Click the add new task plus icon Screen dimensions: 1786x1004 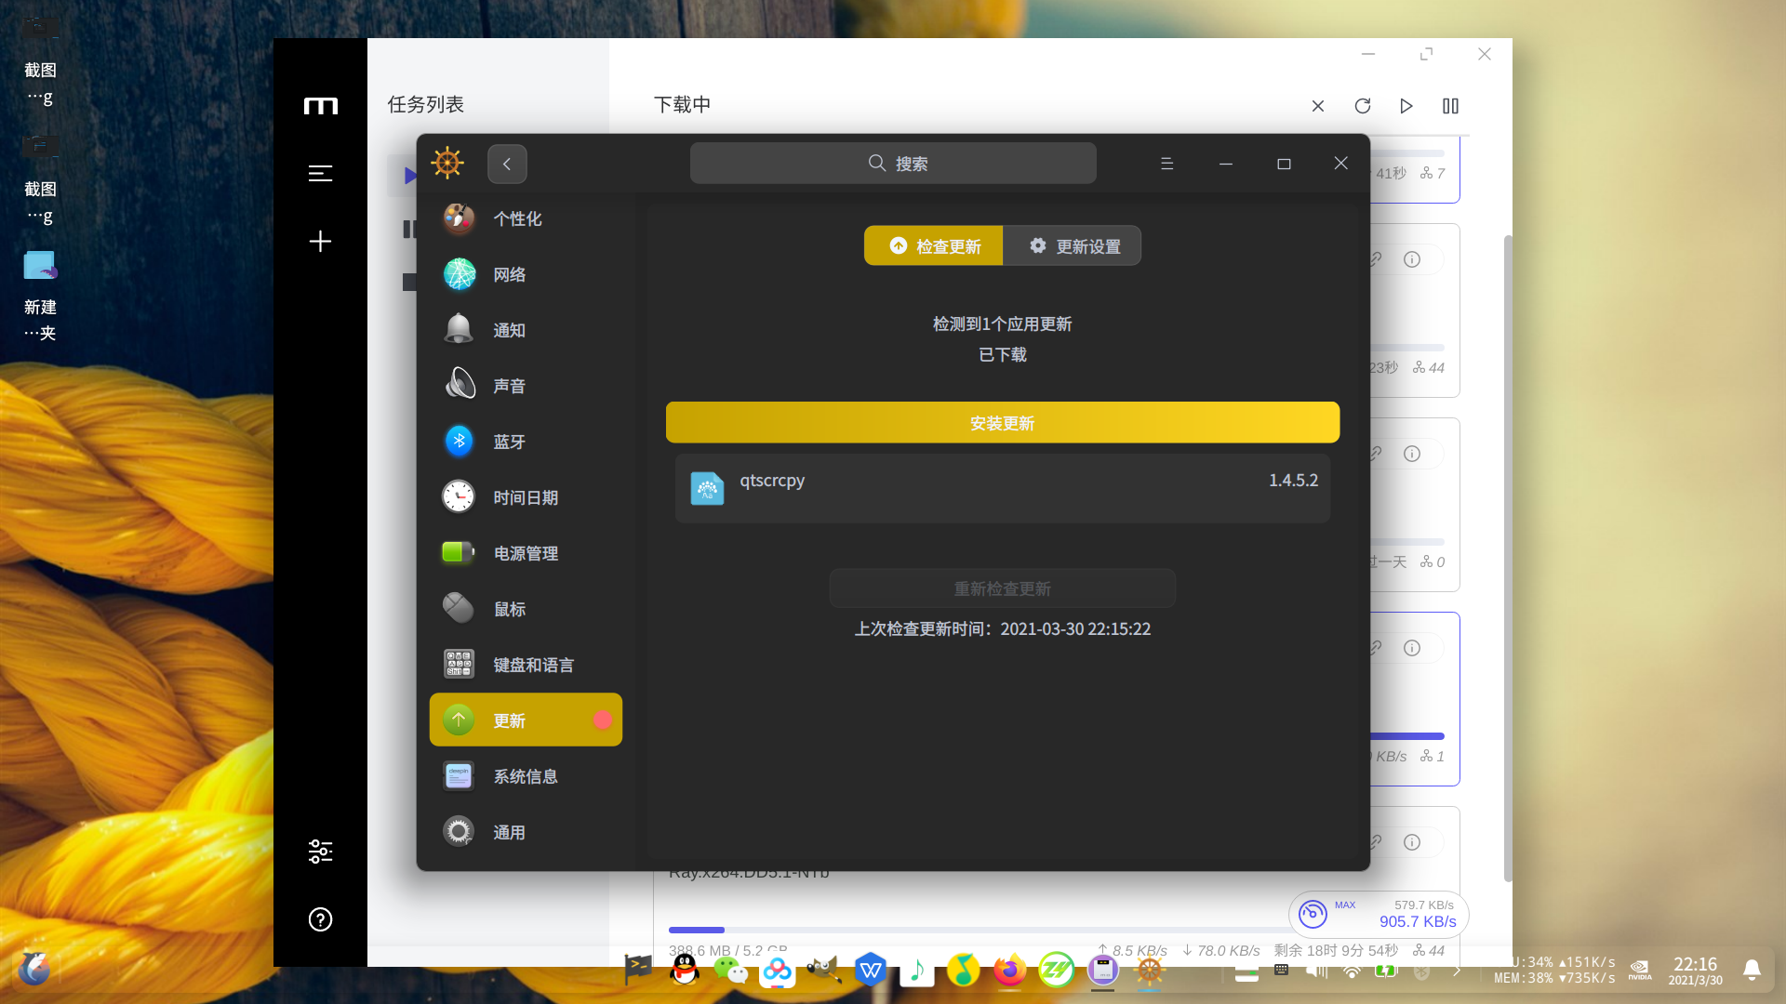tap(320, 242)
